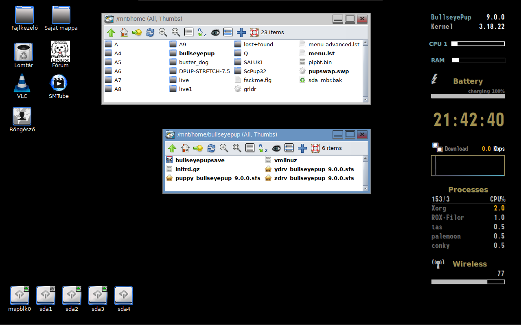Maximize the /mnt/home window

[x=350, y=19]
